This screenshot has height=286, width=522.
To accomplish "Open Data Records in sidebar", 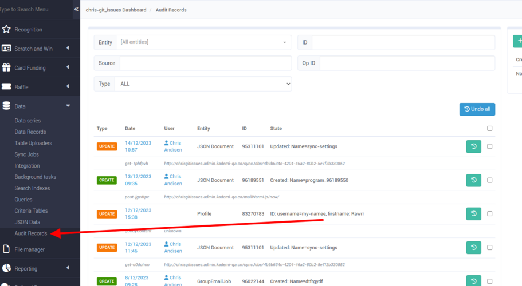I will [x=30, y=132].
